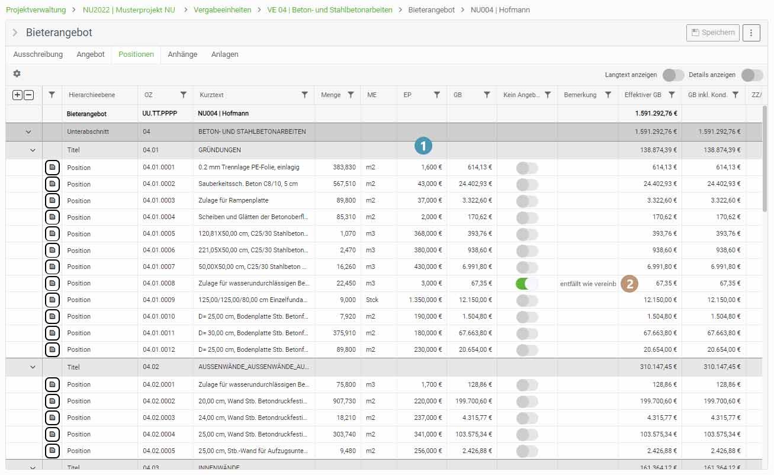The width and height of the screenshot is (774, 475).
Task: Disable Kein Angebot for position 04.01.0008
Action: (x=527, y=283)
